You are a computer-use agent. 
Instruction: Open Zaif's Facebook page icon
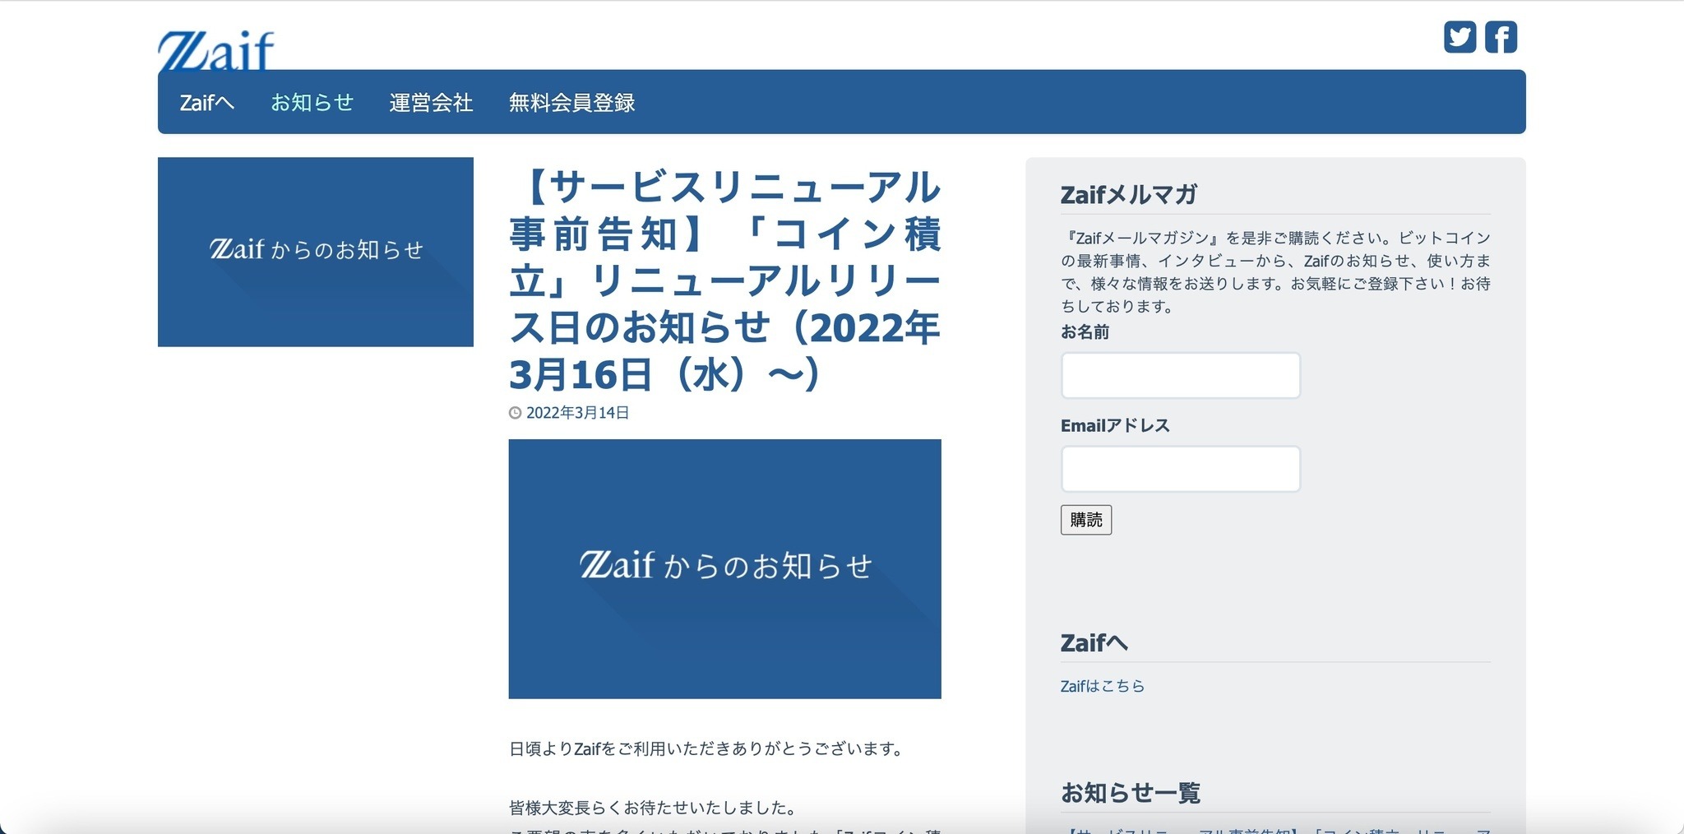pyautogui.click(x=1501, y=36)
